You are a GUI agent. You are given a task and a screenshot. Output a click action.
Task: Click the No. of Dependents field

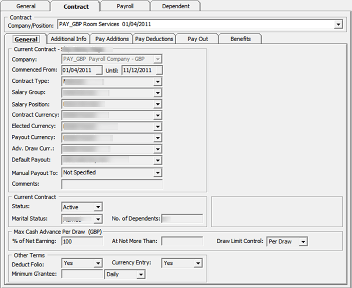182,219
